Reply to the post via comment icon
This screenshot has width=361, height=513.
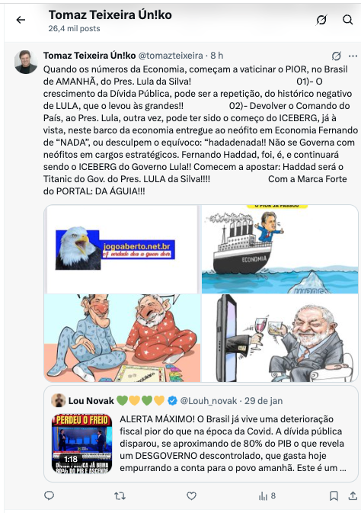(49, 496)
